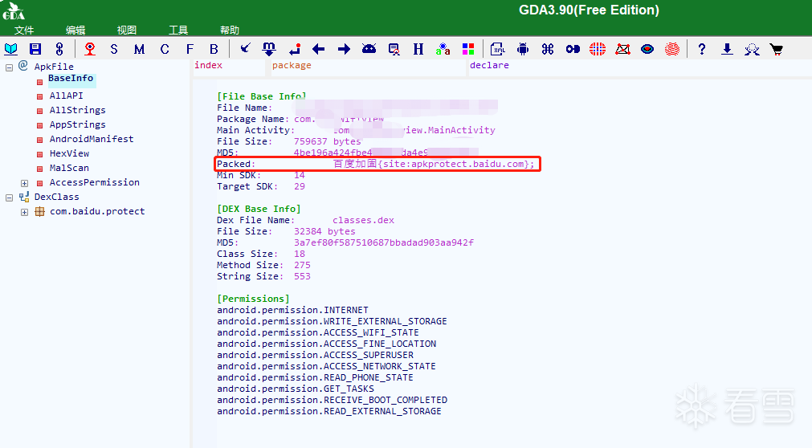
Task: Click the B toolbar button
Action: click(x=214, y=49)
